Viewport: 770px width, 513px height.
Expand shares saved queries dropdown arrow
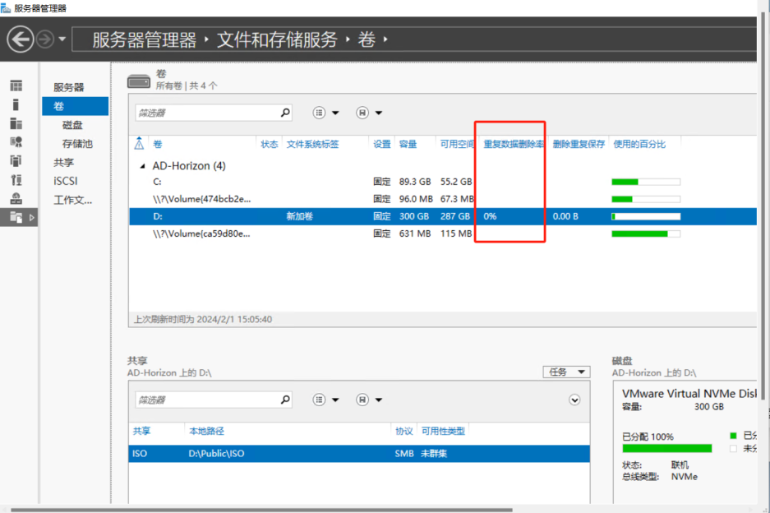pos(379,400)
